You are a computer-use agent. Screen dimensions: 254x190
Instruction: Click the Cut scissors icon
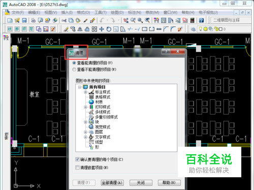tap(64, 20)
